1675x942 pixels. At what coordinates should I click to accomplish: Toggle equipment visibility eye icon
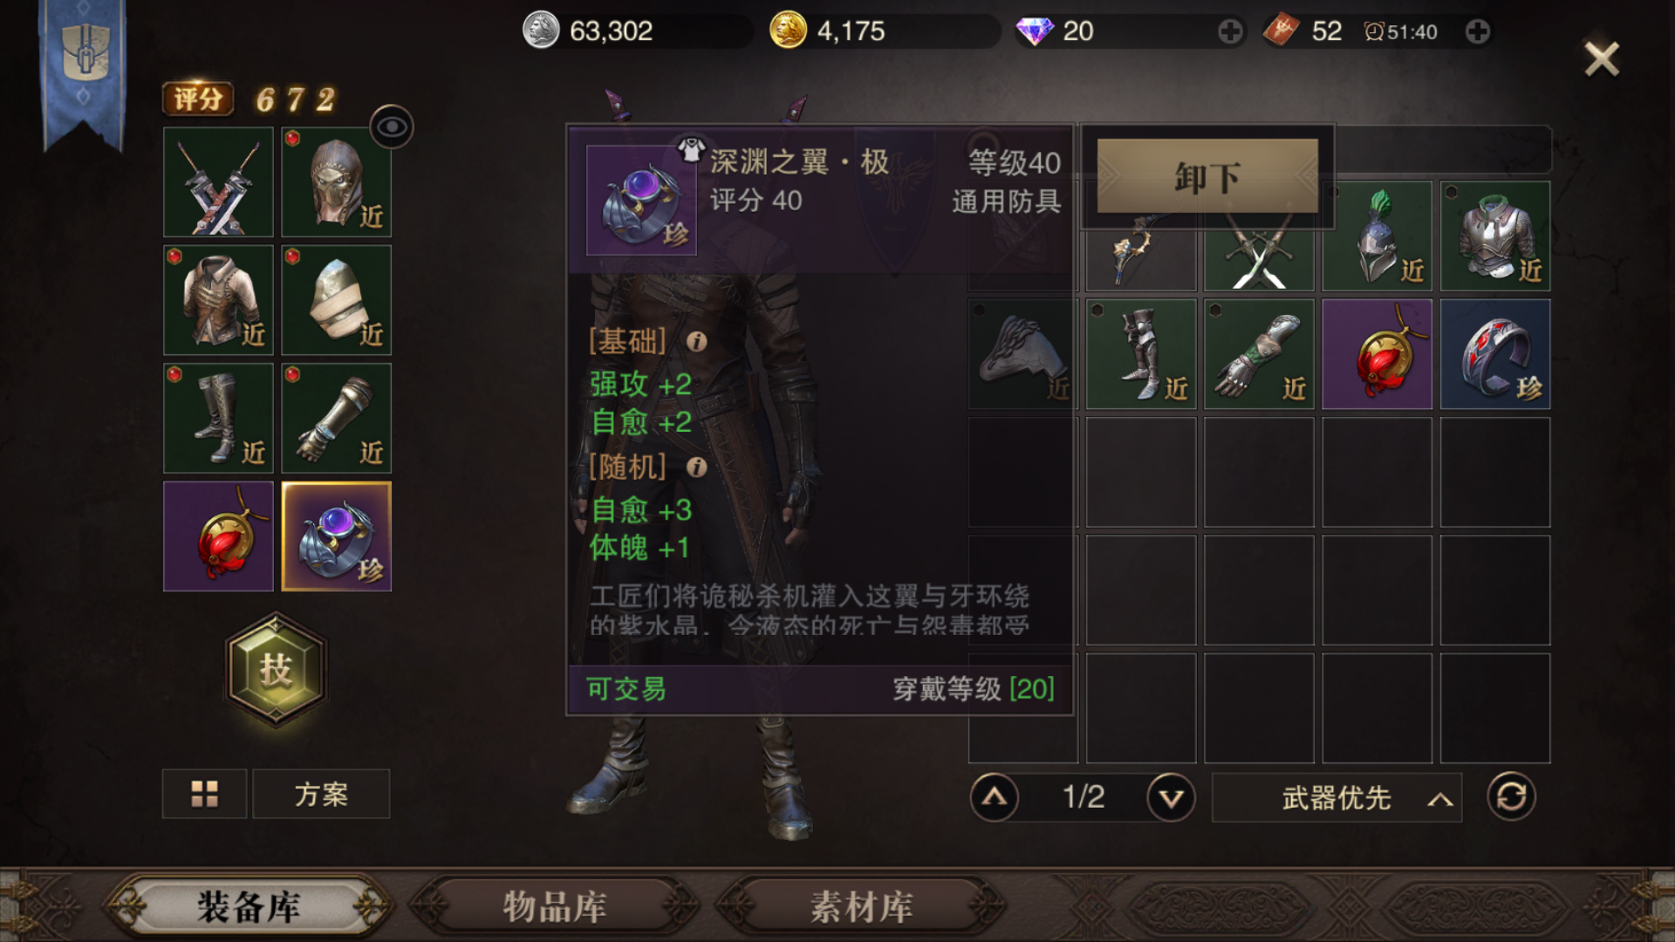coord(392,127)
